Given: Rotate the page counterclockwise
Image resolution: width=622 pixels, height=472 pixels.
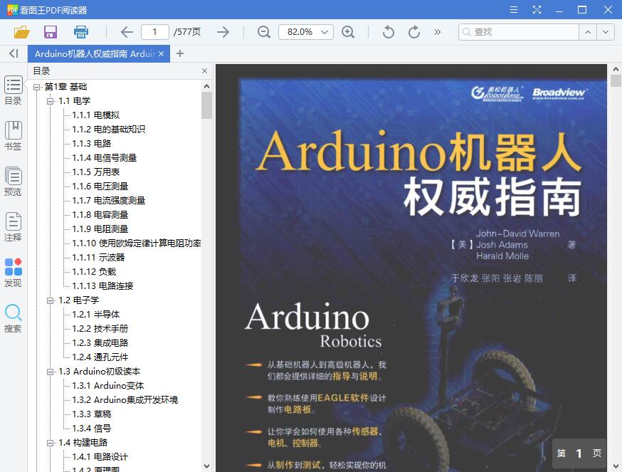Looking at the screenshot, I should 389,32.
